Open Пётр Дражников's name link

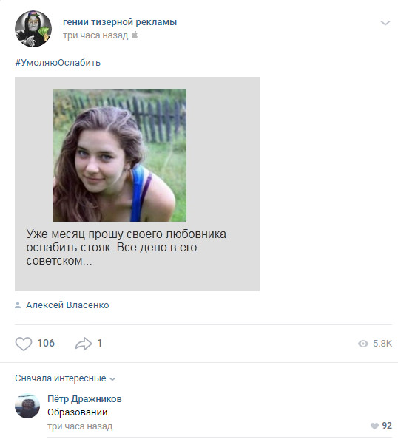pos(84,399)
